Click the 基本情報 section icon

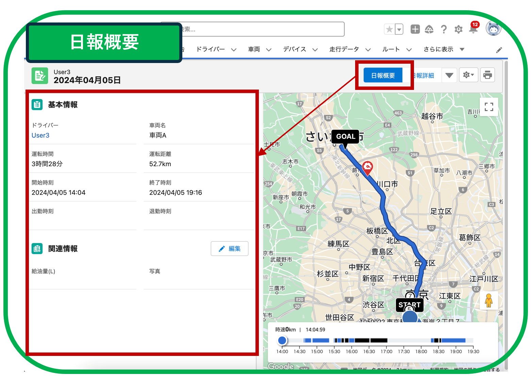tap(37, 105)
